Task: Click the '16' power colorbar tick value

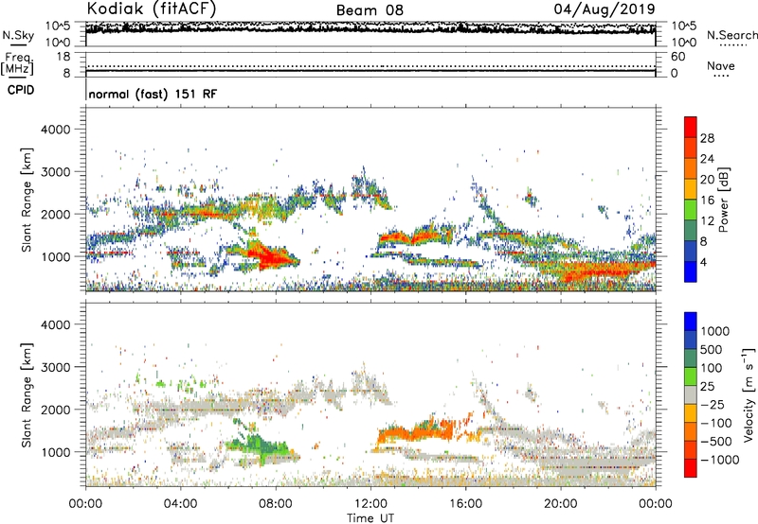Action: tap(707, 201)
